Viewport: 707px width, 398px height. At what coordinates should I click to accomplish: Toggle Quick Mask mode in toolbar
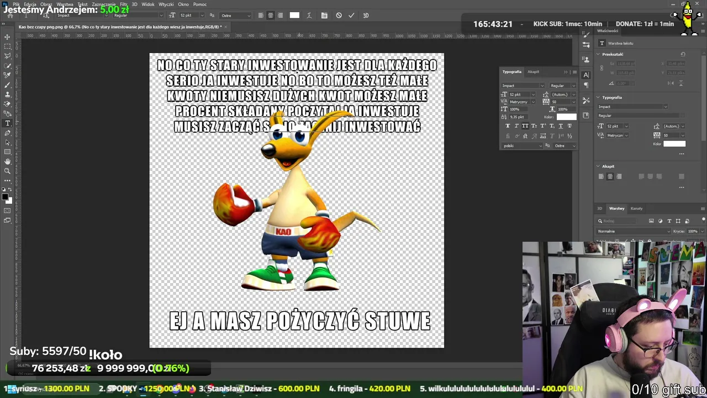pyautogui.click(x=7, y=211)
